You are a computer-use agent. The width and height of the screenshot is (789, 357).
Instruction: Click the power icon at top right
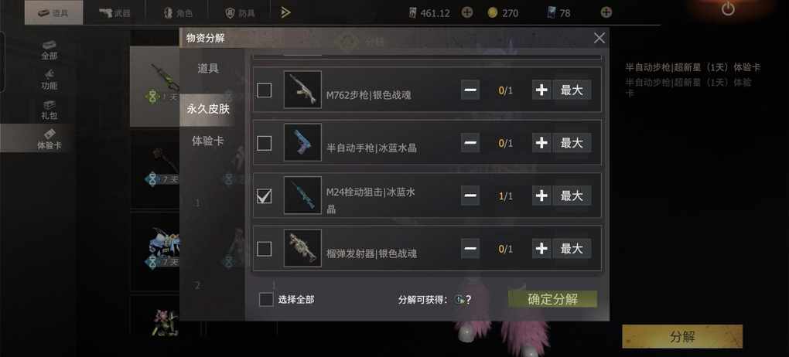tap(728, 8)
